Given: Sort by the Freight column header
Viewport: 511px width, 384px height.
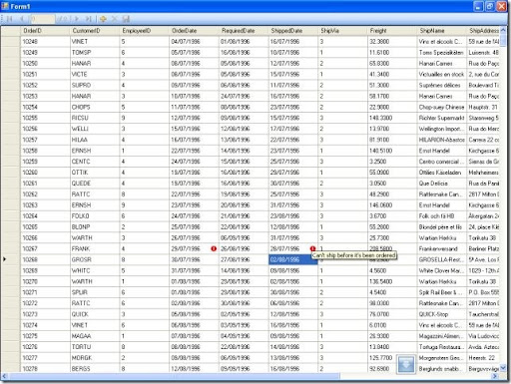Looking at the screenshot, I should point(392,31).
